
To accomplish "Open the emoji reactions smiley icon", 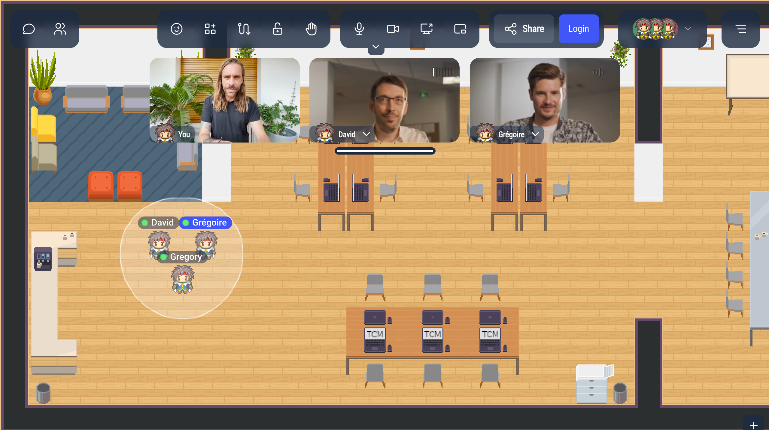I will (x=177, y=29).
